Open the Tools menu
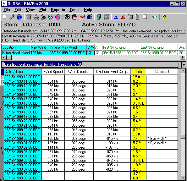 tap(74, 10)
